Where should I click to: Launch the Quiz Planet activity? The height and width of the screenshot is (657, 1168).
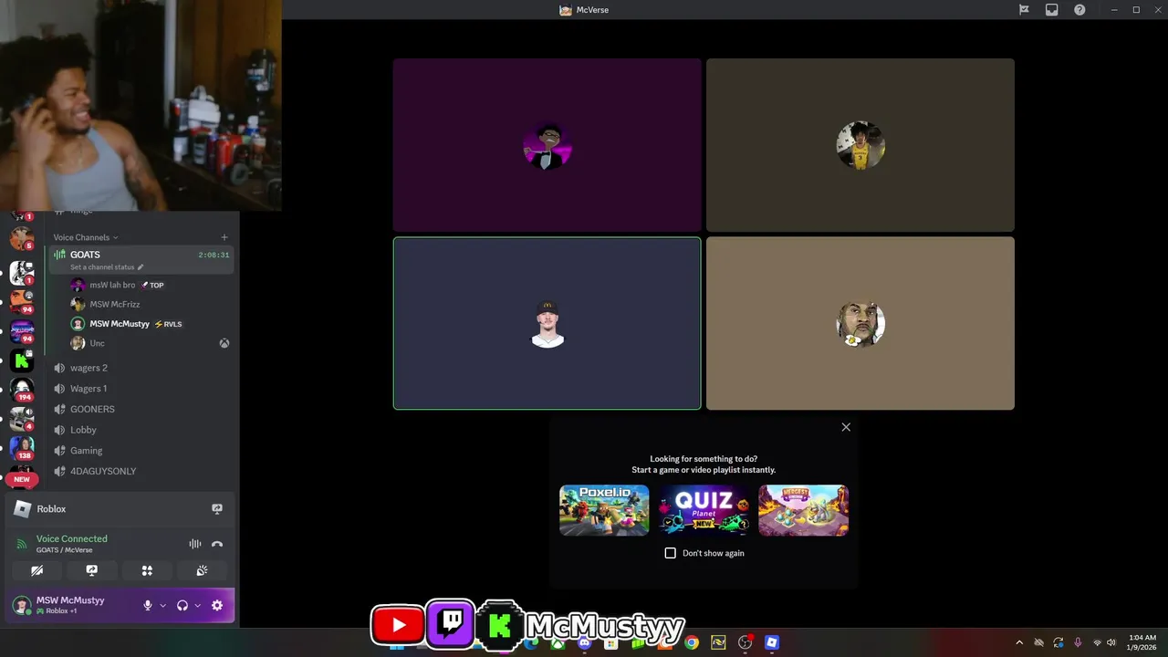(704, 510)
